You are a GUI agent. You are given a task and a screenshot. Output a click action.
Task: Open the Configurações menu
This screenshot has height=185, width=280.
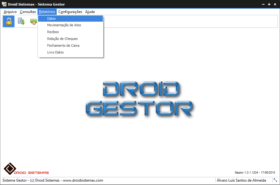70,12
